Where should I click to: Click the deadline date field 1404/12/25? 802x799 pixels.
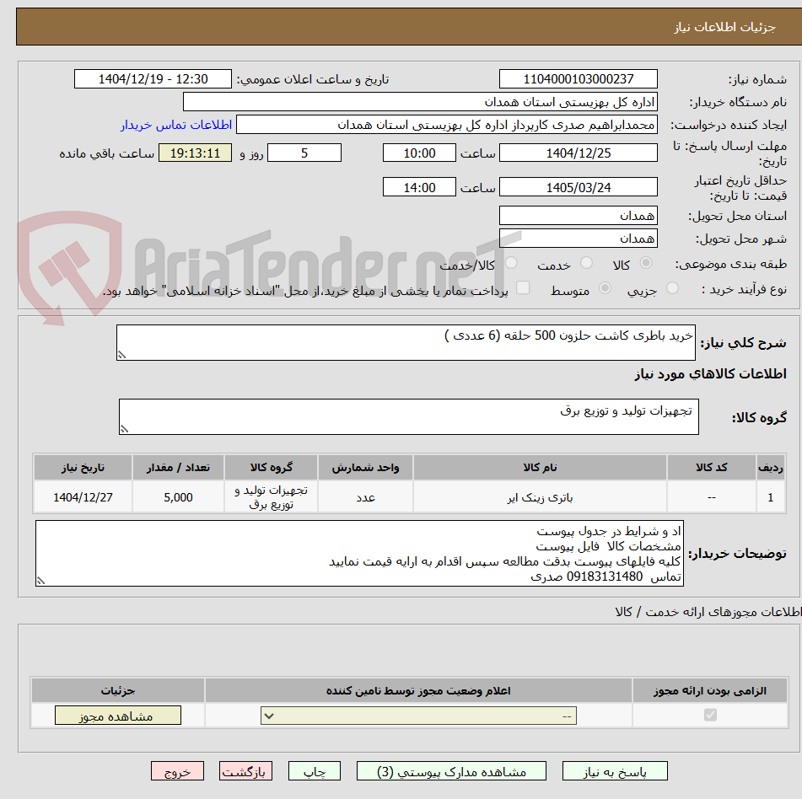pos(578,153)
